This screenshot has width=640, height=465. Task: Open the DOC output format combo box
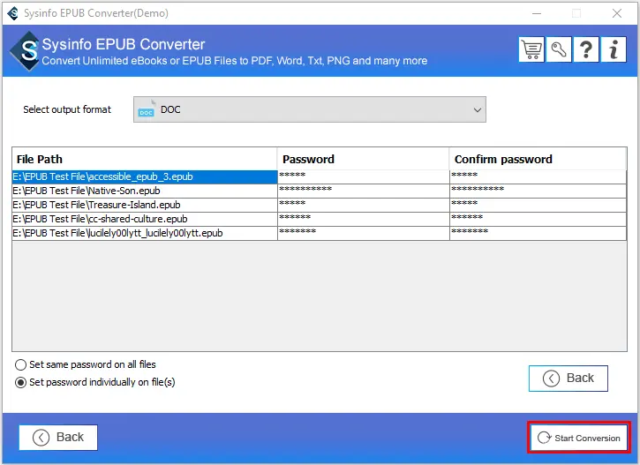[309, 110]
